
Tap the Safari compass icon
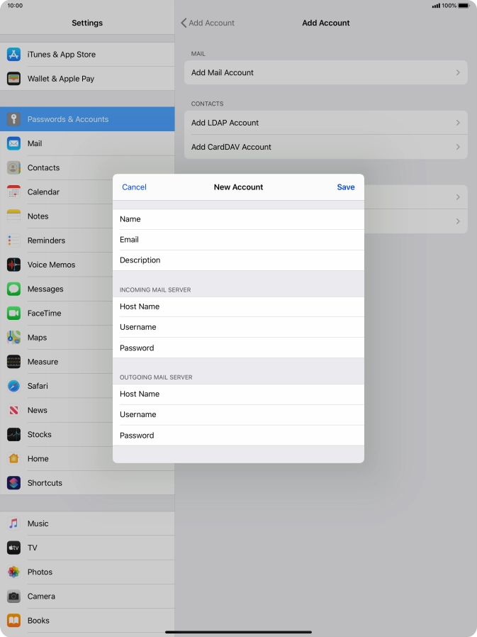pyautogui.click(x=13, y=386)
